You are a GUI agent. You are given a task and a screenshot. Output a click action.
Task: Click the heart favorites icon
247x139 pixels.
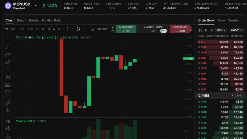click(8, 92)
